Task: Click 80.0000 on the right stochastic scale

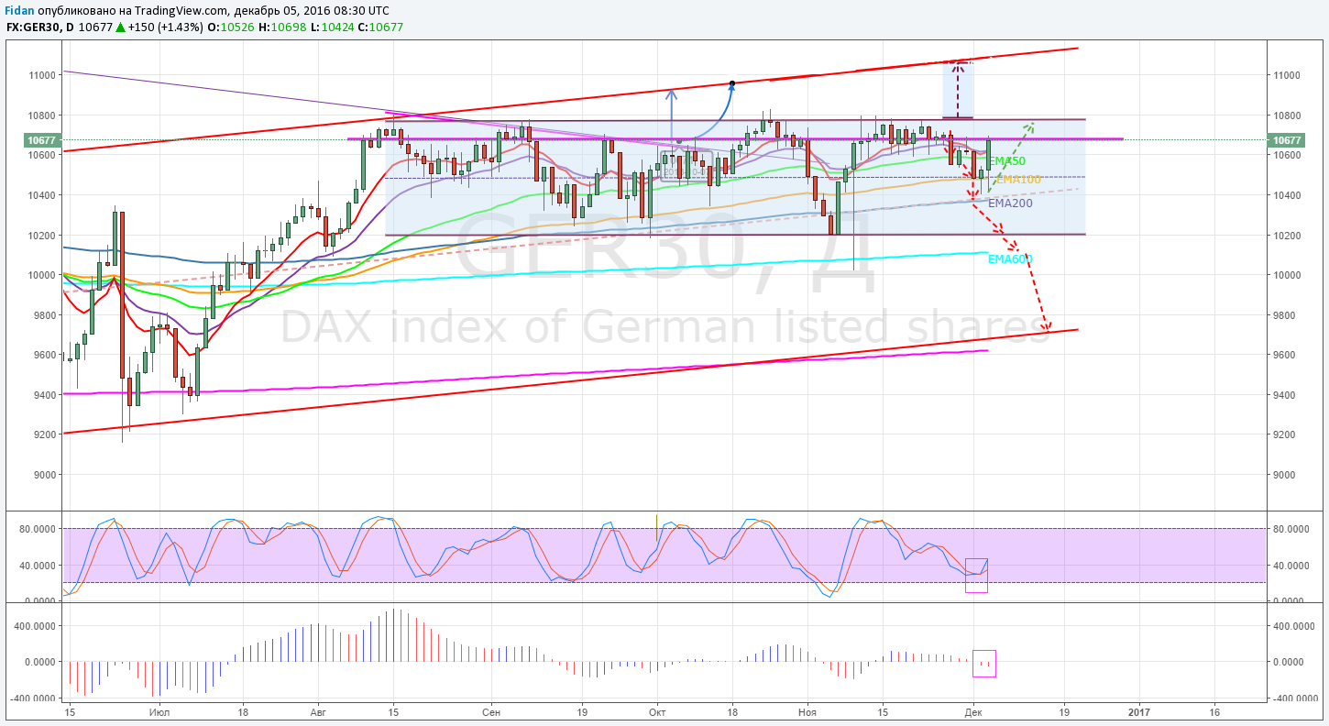Action: [x=1290, y=529]
